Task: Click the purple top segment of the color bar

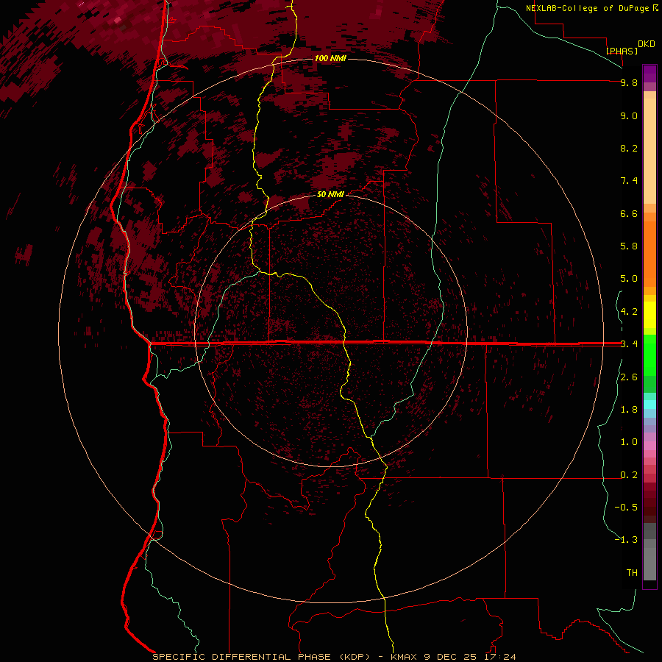Action: click(649, 74)
